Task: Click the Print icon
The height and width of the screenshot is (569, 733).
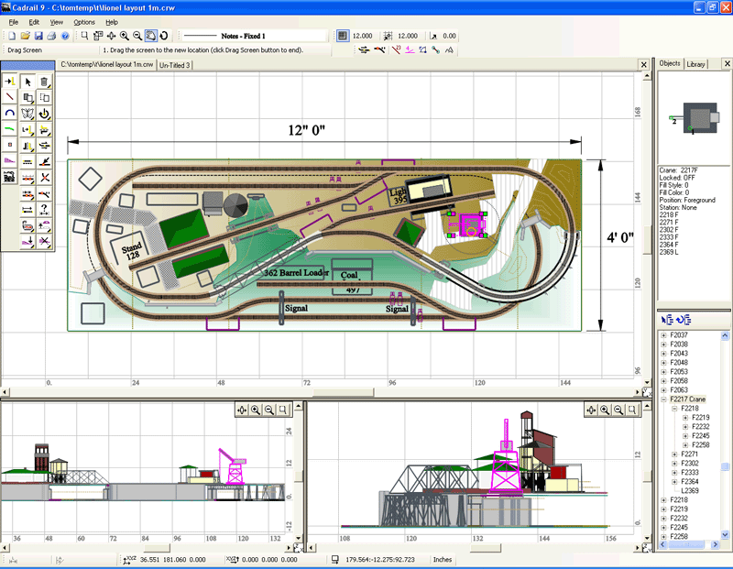Action: click(x=52, y=36)
